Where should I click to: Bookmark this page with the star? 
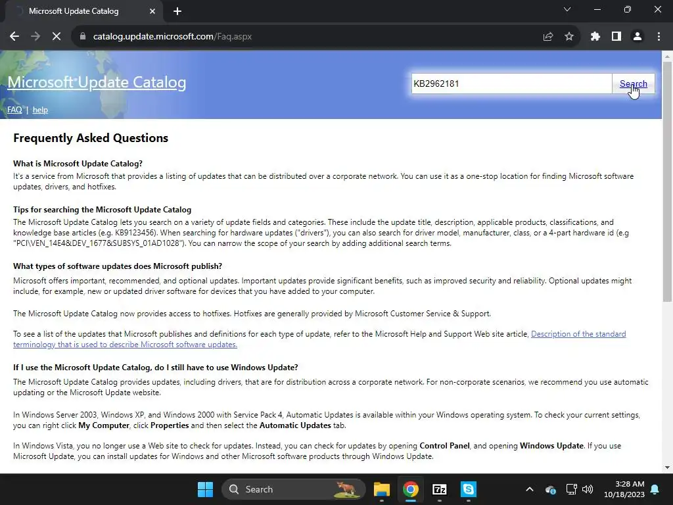click(x=569, y=37)
